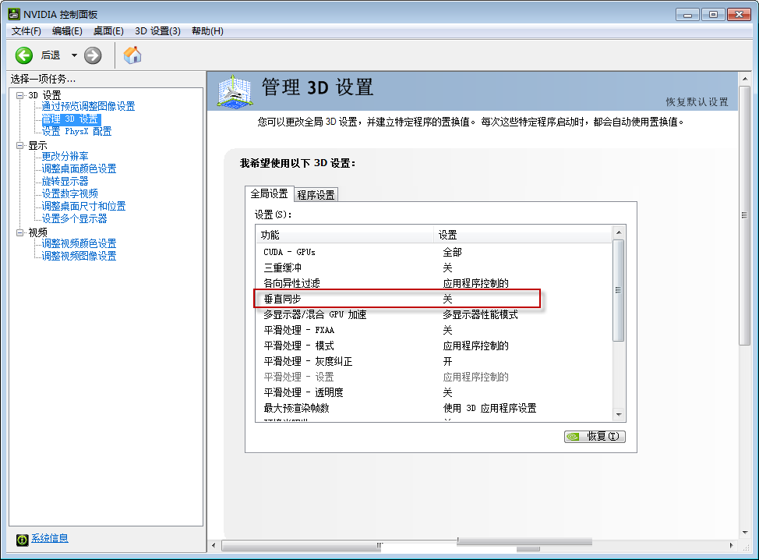Image resolution: width=759 pixels, height=560 pixels.
Task: Open 设置 PhysX 配置
Action: (76, 131)
